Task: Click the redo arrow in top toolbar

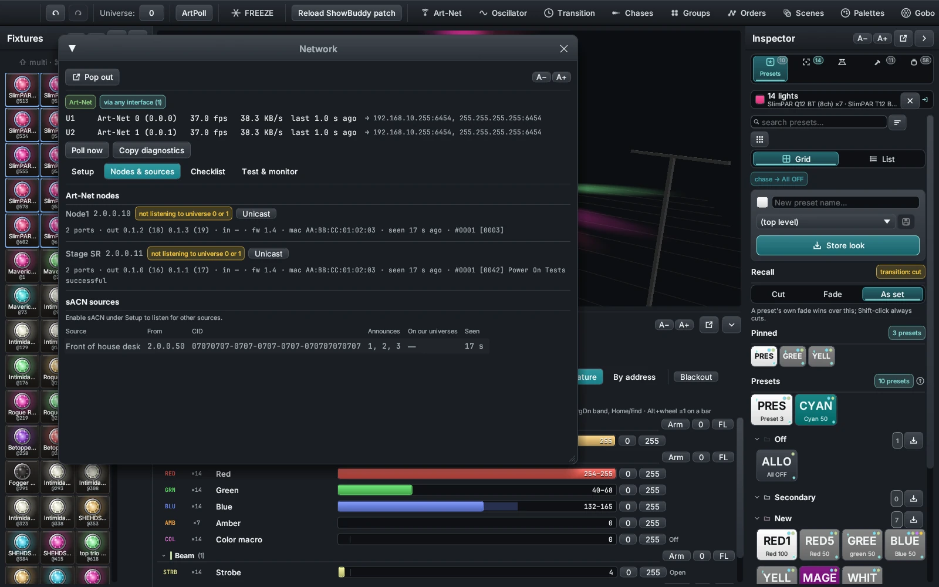Action: click(78, 13)
